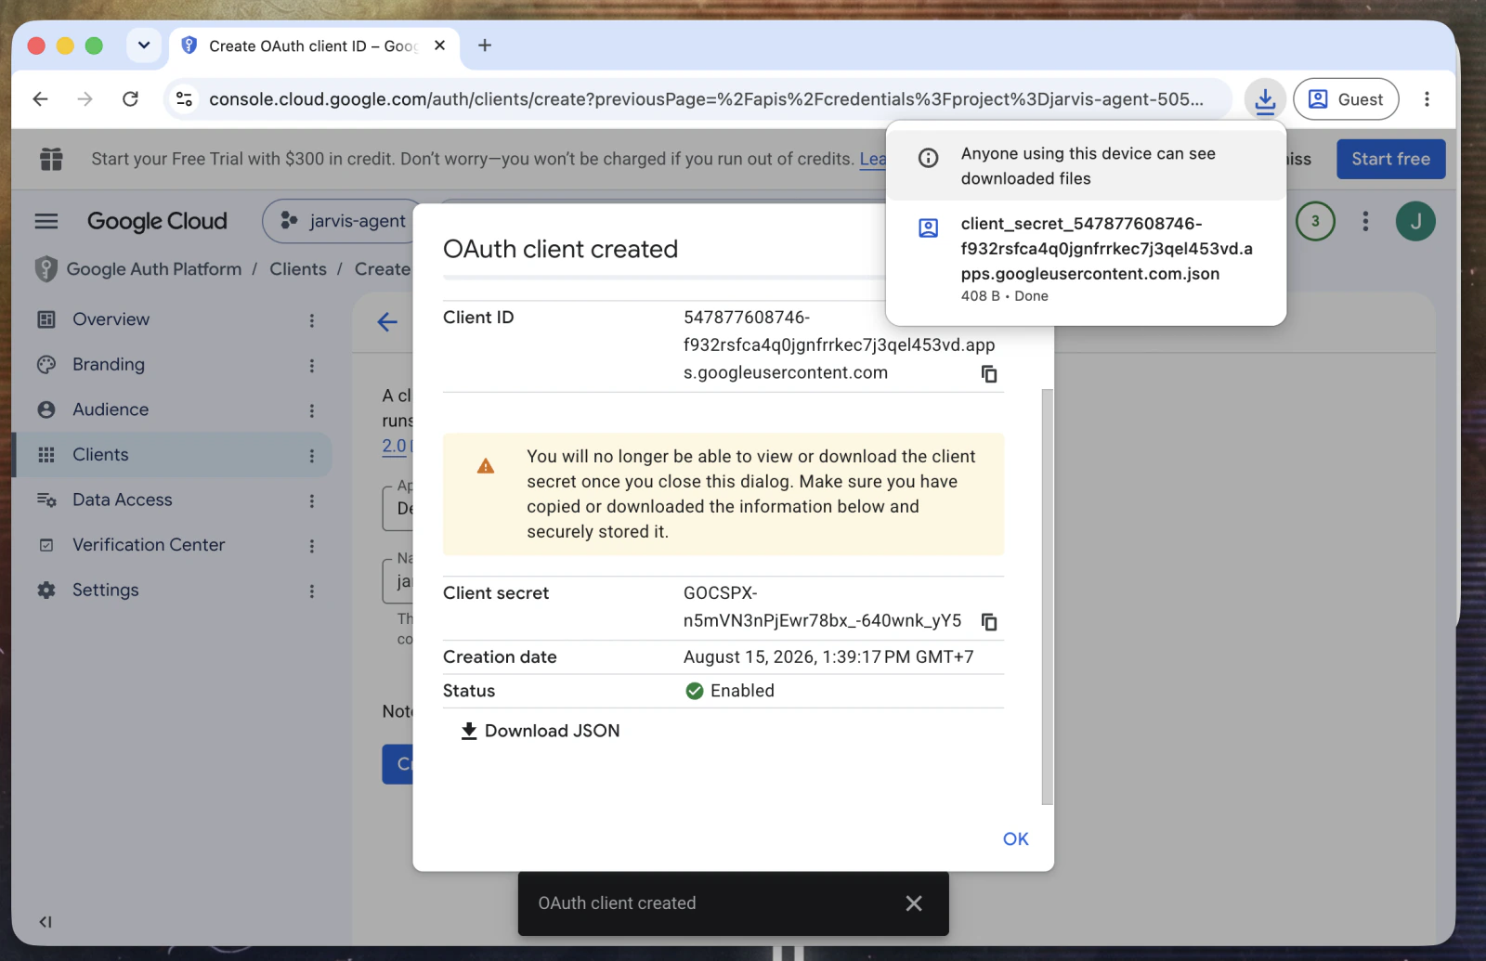The image size is (1486, 961).
Task: Open the jarvis-agent project picker
Action: pyautogui.click(x=343, y=221)
